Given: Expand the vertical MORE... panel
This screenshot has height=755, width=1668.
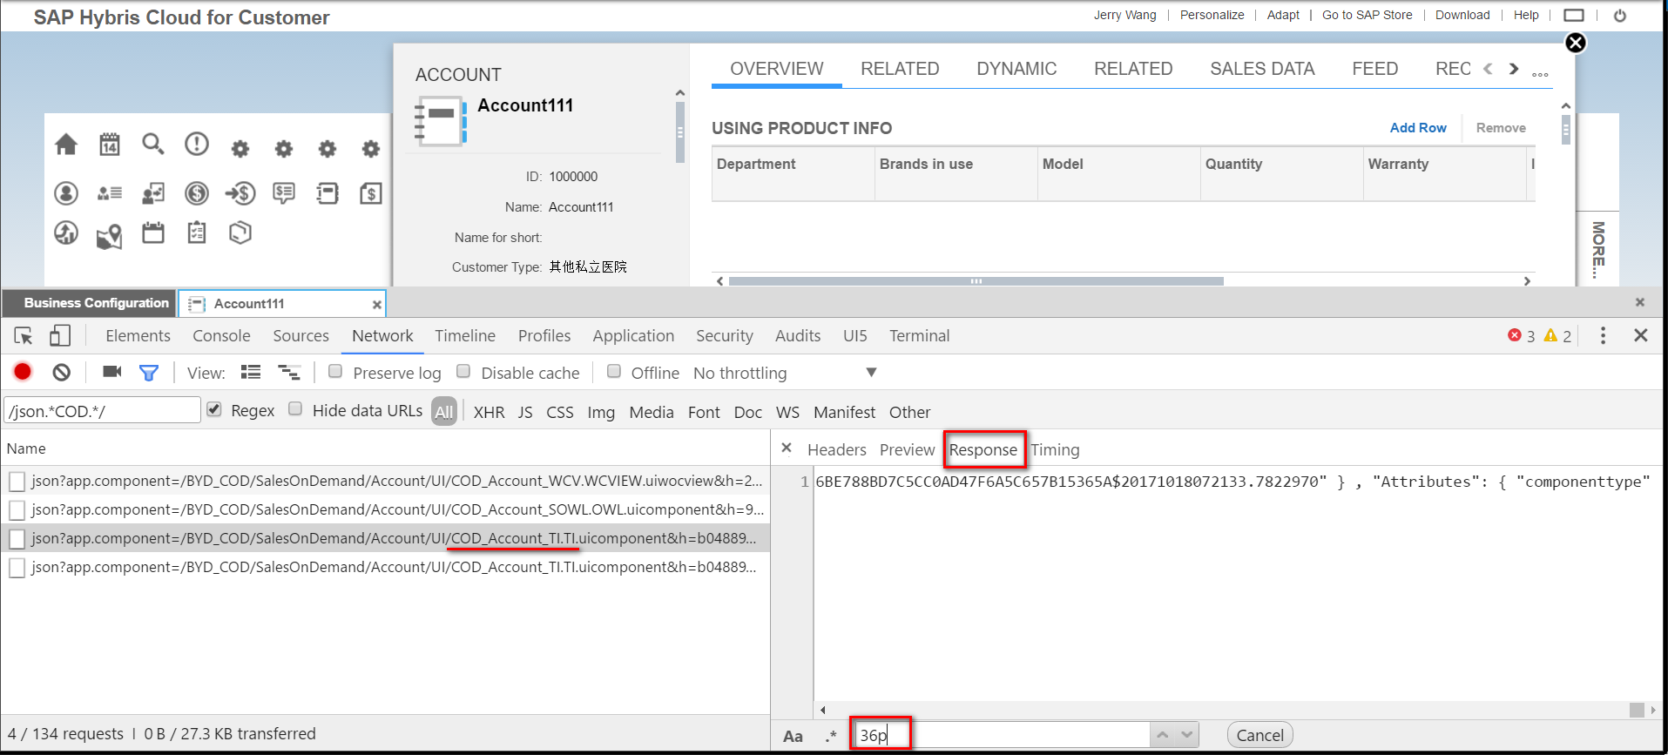Looking at the screenshot, I should pos(1598,249).
